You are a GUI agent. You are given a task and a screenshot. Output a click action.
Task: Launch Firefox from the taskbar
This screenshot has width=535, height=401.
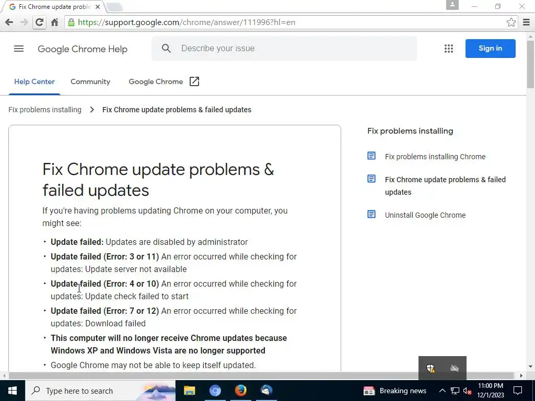click(x=240, y=391)
